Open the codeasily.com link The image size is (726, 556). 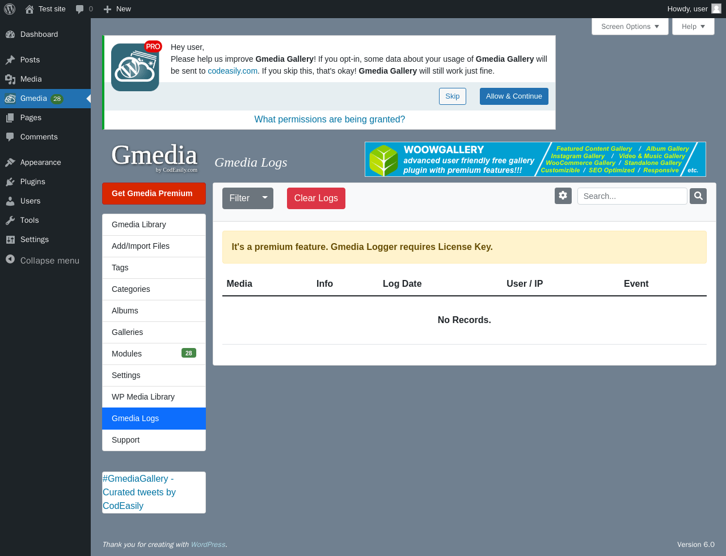[233, 71]
